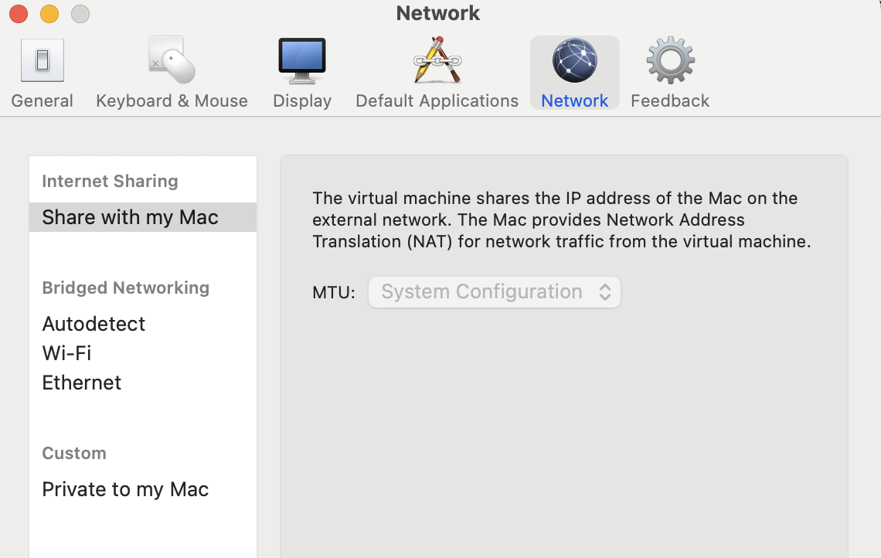Click the NAT description text

562,219
